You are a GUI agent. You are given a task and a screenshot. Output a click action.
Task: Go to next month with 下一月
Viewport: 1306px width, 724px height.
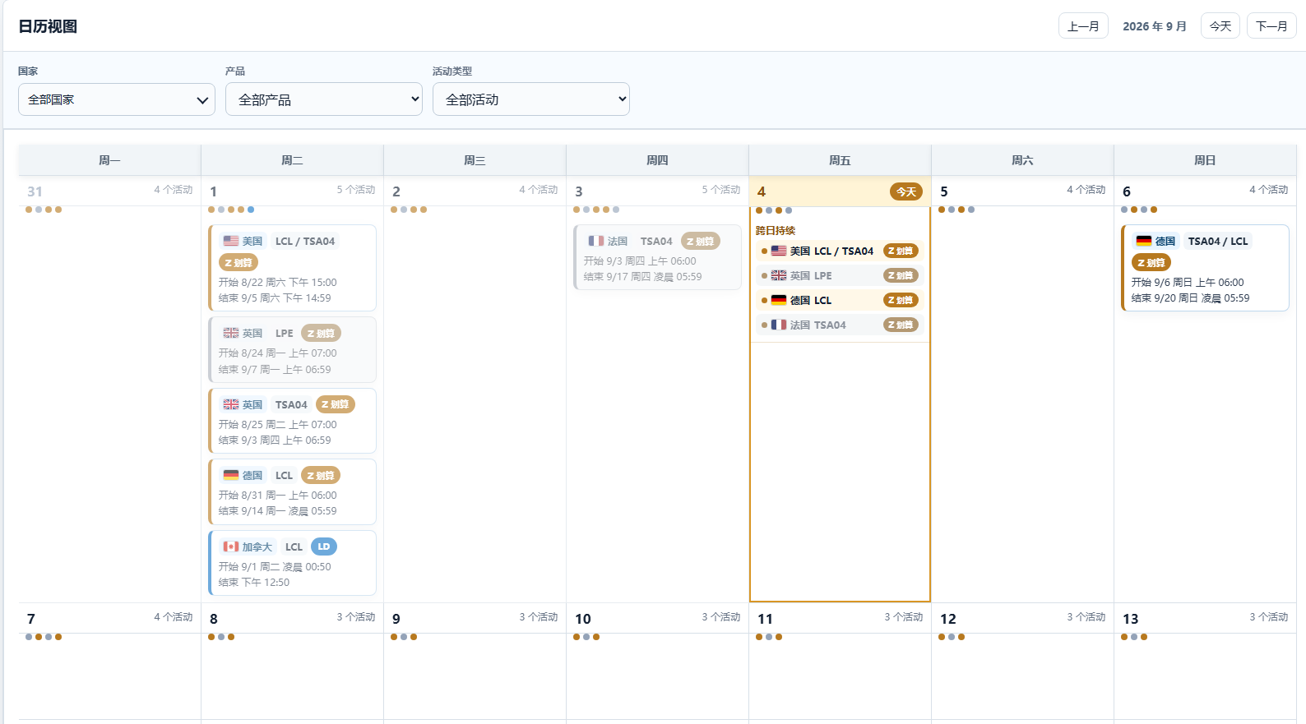tap(1271, 26)
